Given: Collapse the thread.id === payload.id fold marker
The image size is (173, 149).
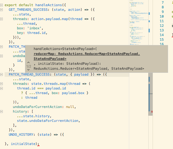Looking at the screenshot, I should pyautogui.click(x=1, y=89).
